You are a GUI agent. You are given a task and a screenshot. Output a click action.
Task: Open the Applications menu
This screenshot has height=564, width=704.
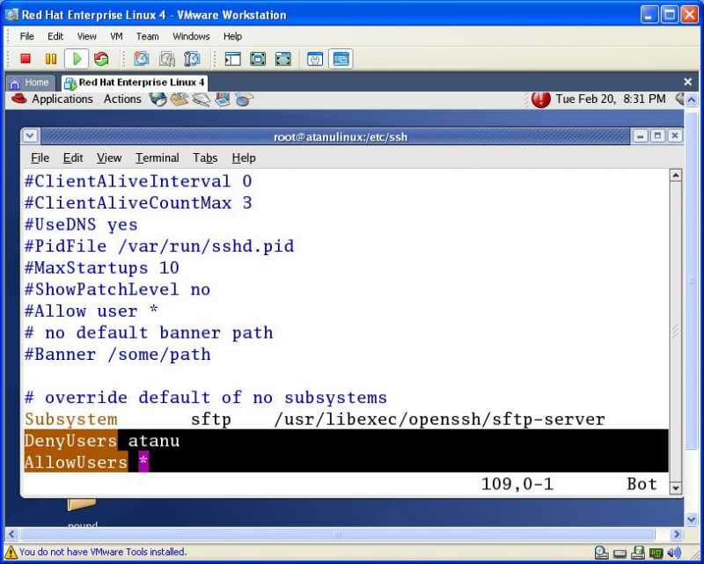pos(62,99)
